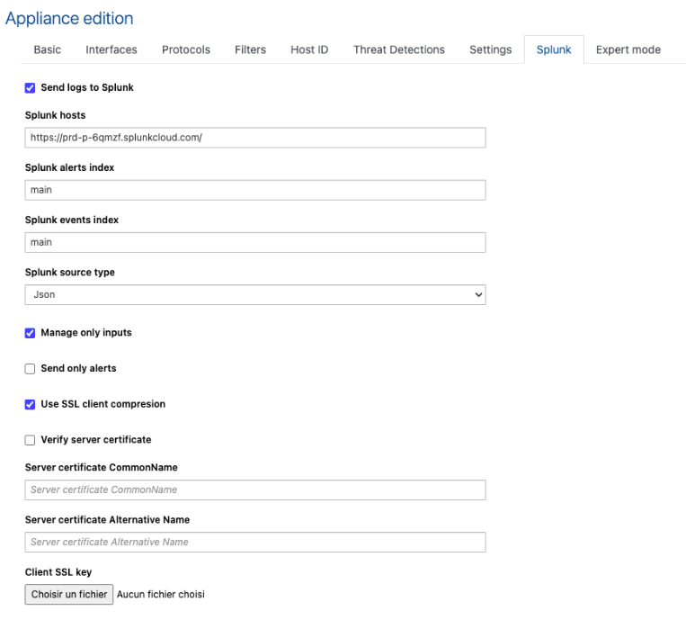Viewport: 686px width, 620px height.
Task: Open the Expert mode tab
Action: [628, 49]
